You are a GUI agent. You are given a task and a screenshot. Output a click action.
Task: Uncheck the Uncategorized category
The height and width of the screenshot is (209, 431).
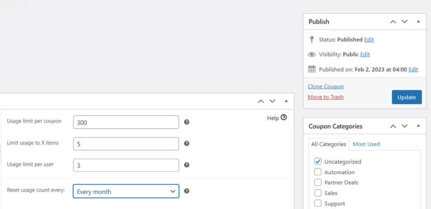click(318, 161)
